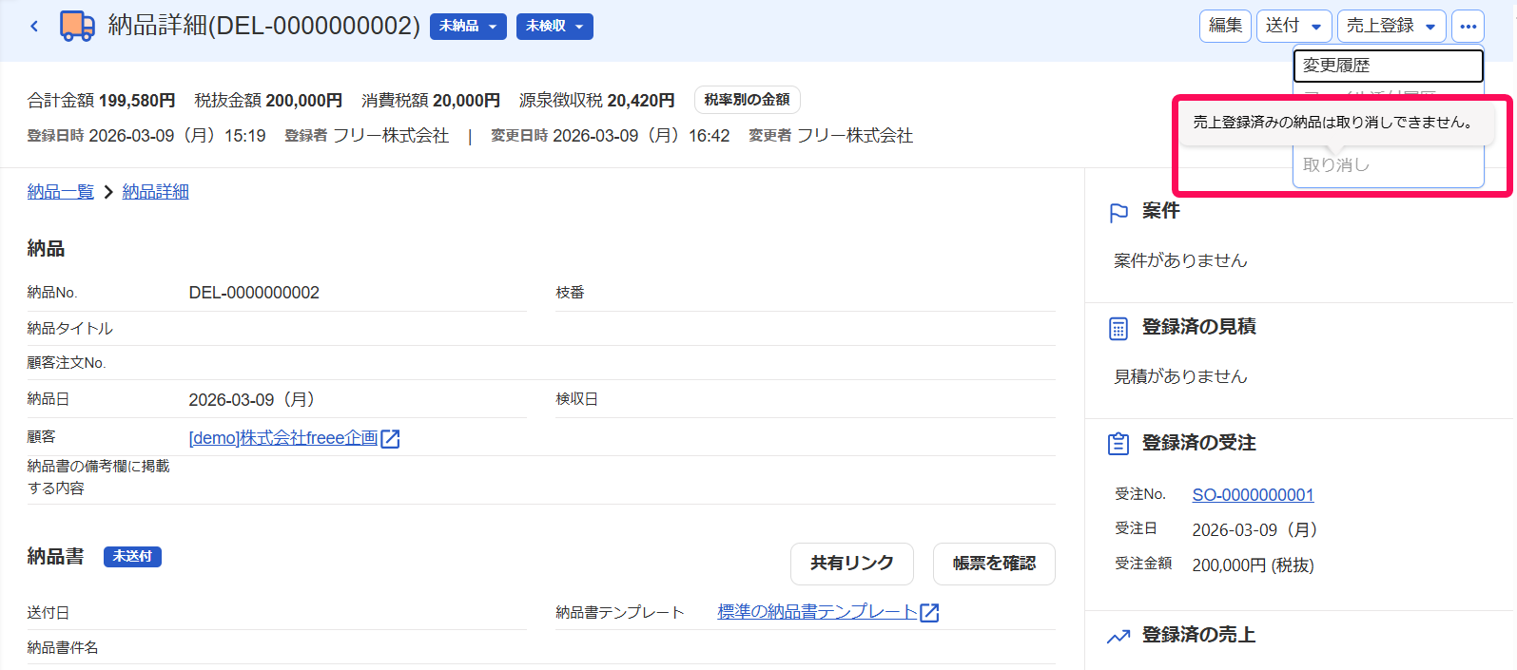Click the 源泉徴収税 20,420円 text

[597, 101]
